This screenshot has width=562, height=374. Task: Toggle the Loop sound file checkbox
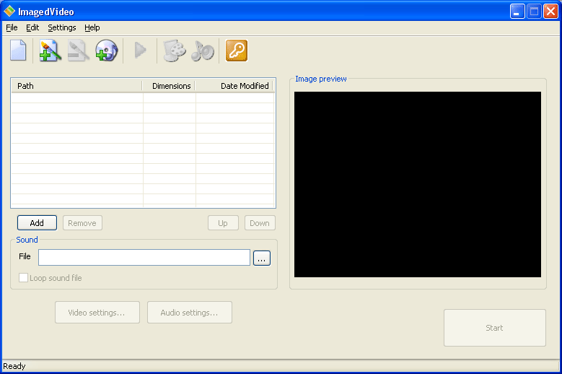(x=23, y=278)
